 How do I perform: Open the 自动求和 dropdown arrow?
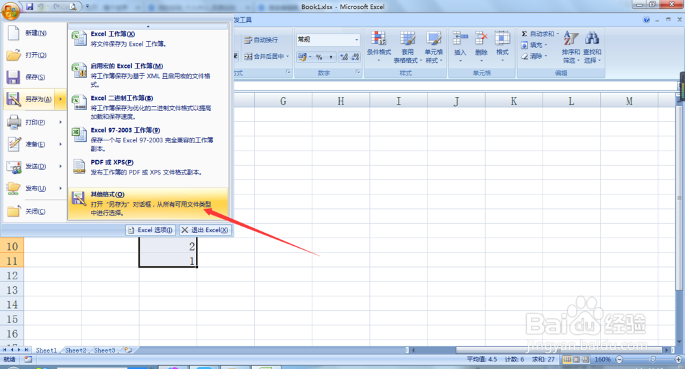pyautogui.click(x=558, y=34)
